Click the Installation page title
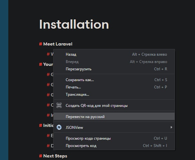 [74, 24]
